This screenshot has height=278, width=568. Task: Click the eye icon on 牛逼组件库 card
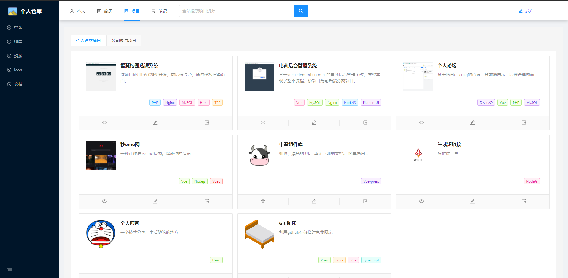[x=263, y=201]
